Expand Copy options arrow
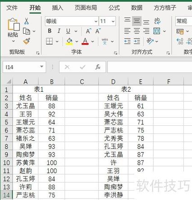The height and width of the screenshot is (200, 192). [34, 31]
